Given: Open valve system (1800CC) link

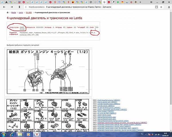Looking at the screenshot, I should coord(105,111).
